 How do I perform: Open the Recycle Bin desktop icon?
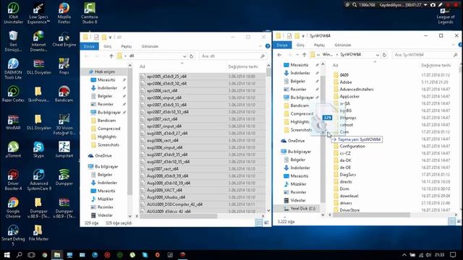[13, 41]
